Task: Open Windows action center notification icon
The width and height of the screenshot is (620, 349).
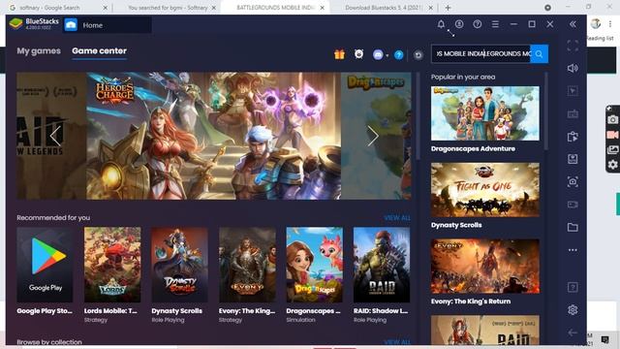Action: click(x=604, y=339)
